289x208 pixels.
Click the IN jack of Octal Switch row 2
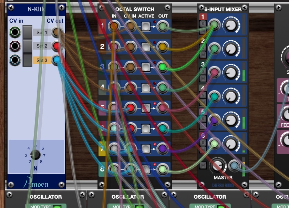114,46
